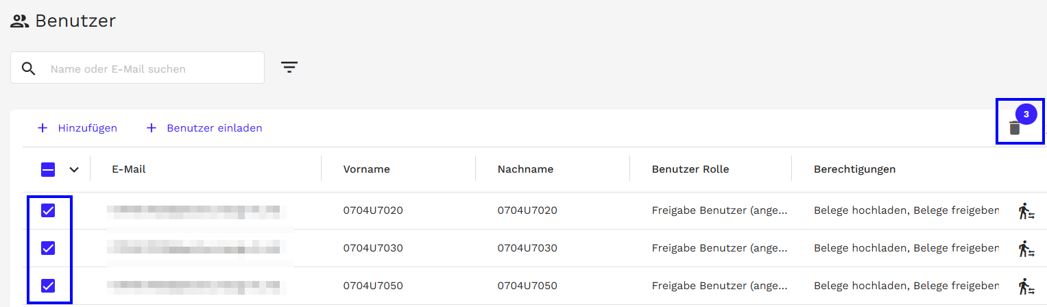
Task: Sort by Nachname column header
Action: pos(525,169)
